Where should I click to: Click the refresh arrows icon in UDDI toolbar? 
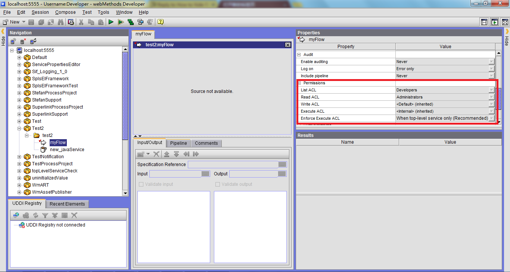point(35,215)
